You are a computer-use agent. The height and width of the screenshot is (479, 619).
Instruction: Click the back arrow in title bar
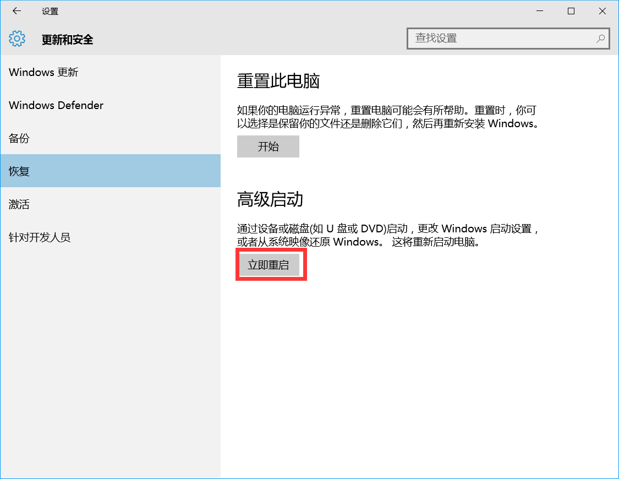click(17, 11)
